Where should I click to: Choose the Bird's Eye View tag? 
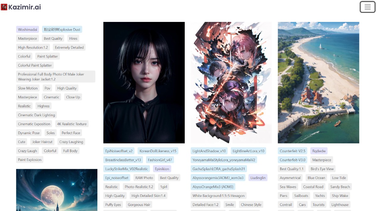[322, 169]
